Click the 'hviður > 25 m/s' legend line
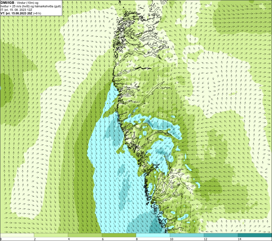The image size is (272, 241). 31,7
